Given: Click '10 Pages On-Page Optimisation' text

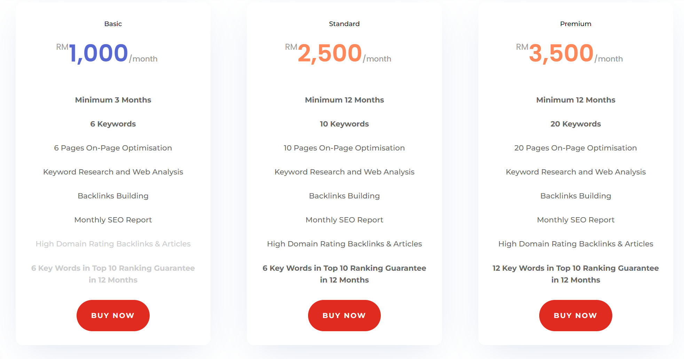Looking at the screenshot, I should pyautogui.click(x=344, y=148).
